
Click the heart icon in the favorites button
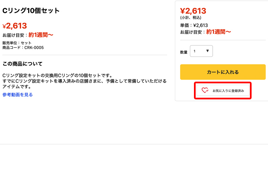(x=205, y=90)
